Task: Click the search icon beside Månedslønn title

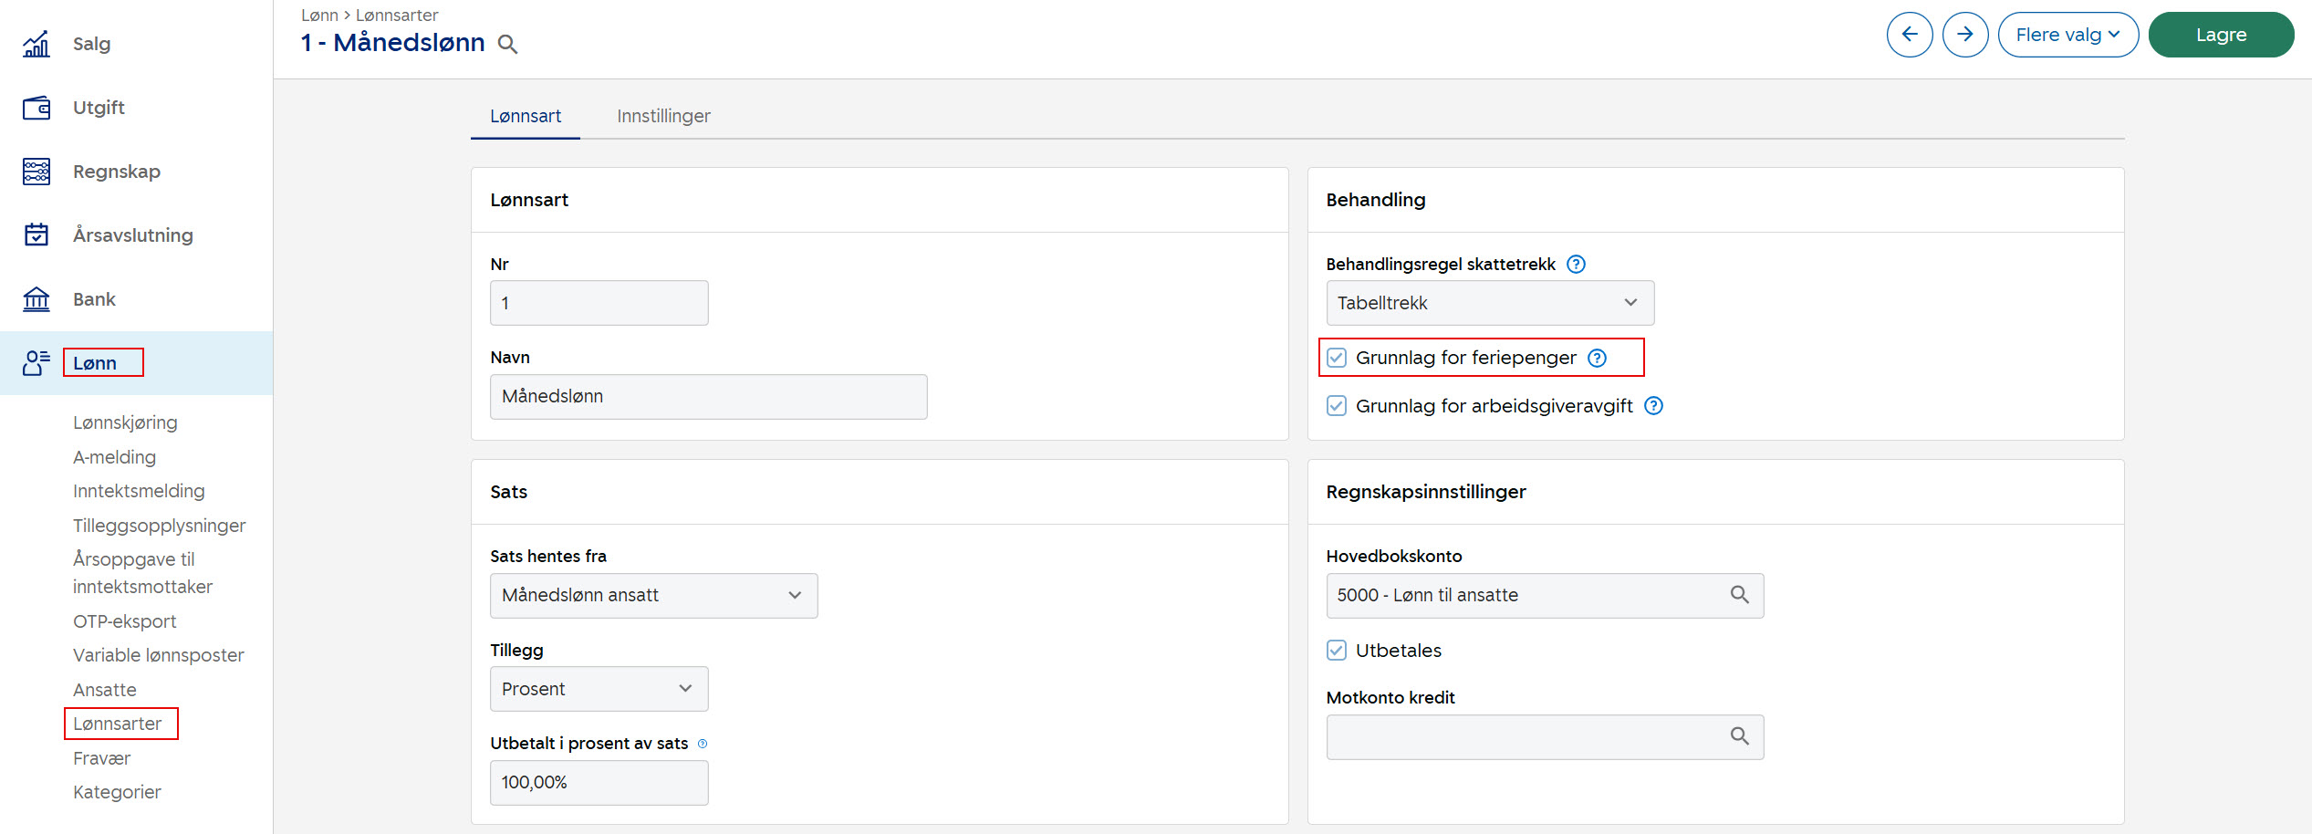Action: click(x=508, y=44)
